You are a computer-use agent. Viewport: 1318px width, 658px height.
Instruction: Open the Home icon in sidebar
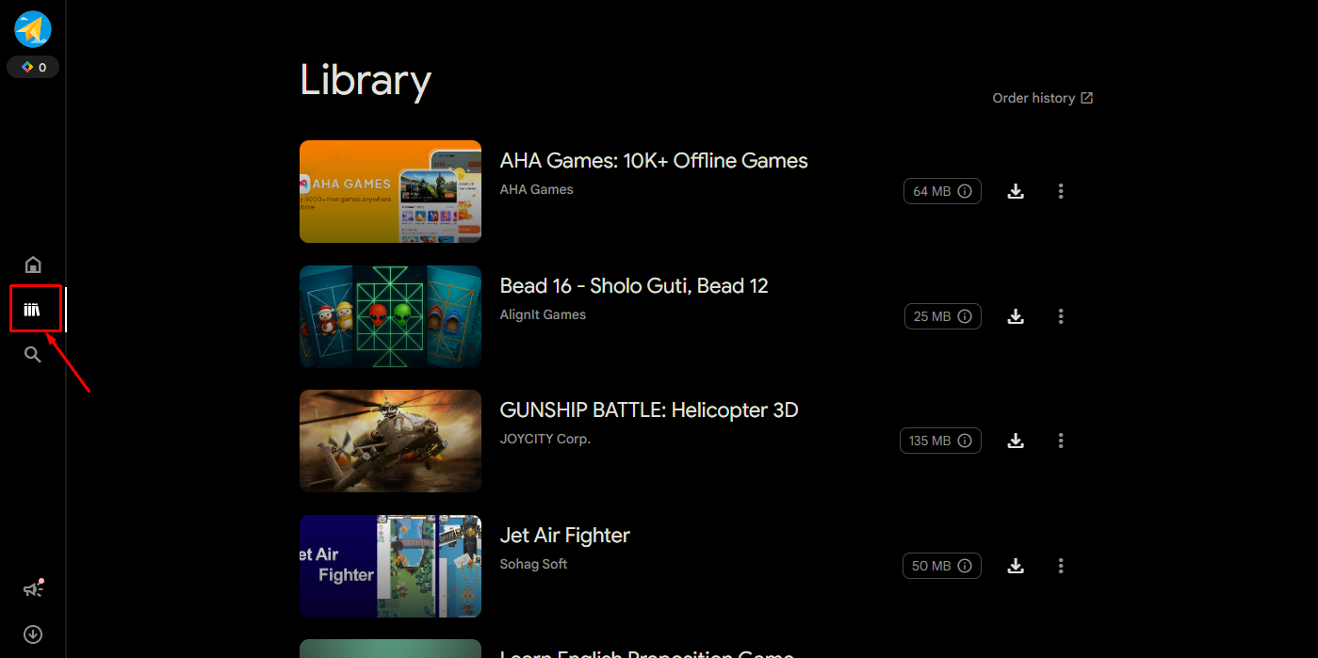pyautogui.click(x=33, y=265)
